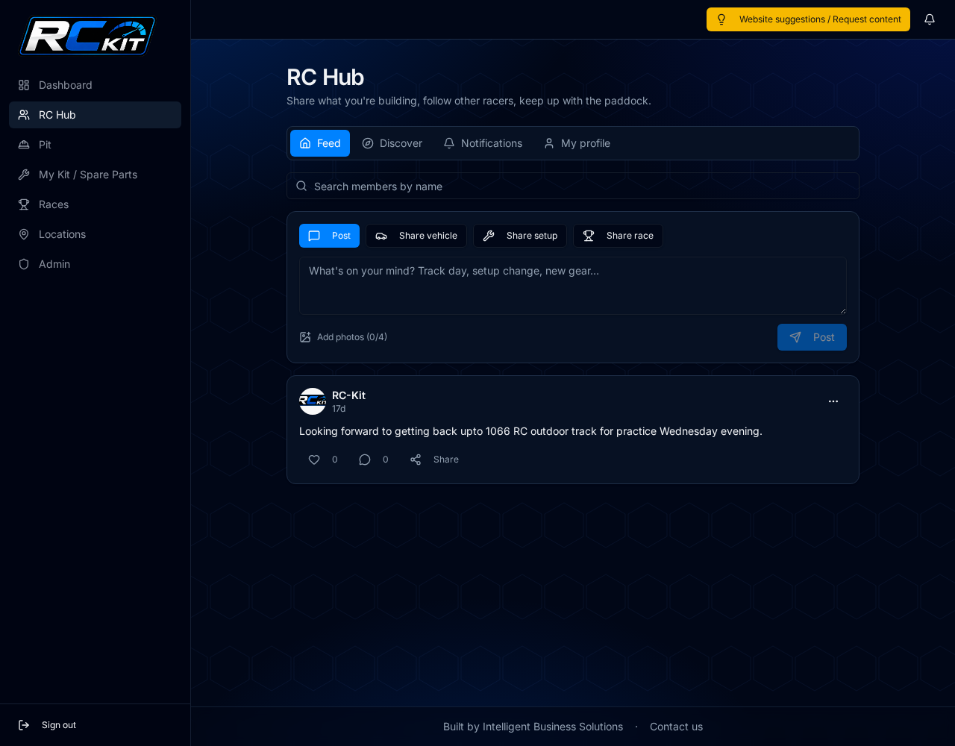This screenshot has width=955, height=746.
Task: Open the Races section
Action: point(95,204)
